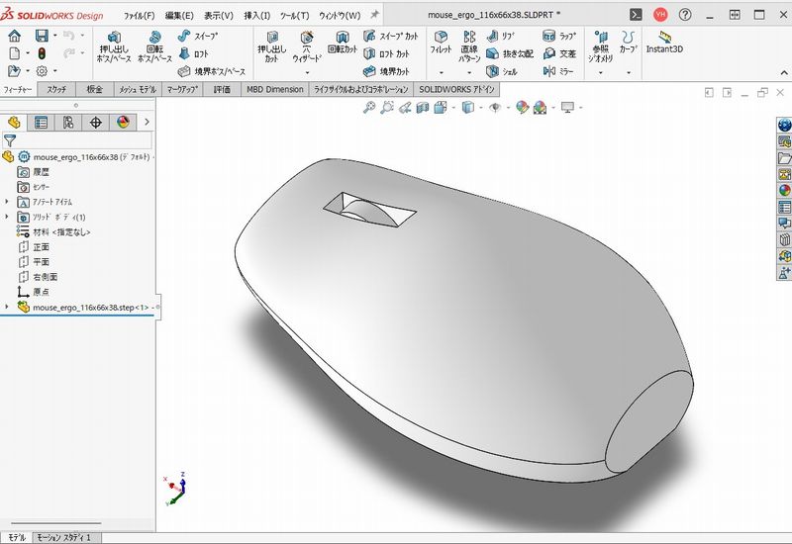This screenshot has height=544, width=792.
Task: Select the Sweep (スイープ) tool
Action: coord(198,36)
